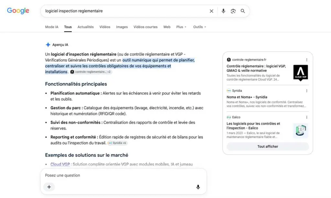Expand the Outils dropdown

199,27
